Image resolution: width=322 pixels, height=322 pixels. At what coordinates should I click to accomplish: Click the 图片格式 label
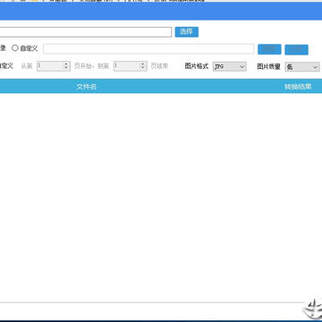click(197, 66)
